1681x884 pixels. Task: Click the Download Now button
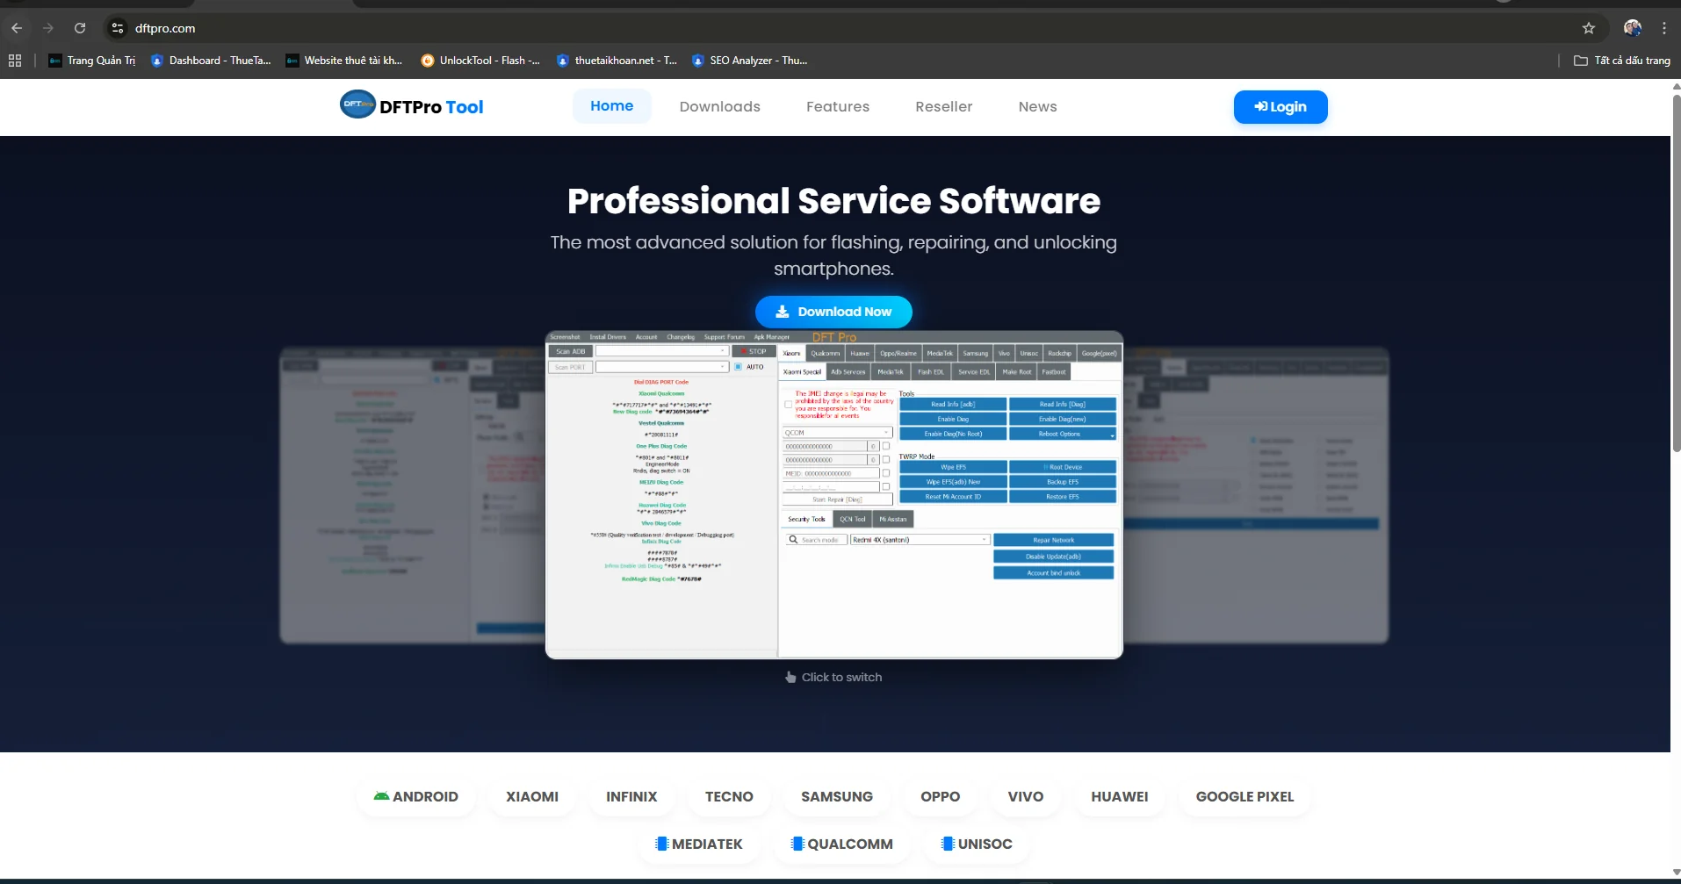tap(833, 312)
